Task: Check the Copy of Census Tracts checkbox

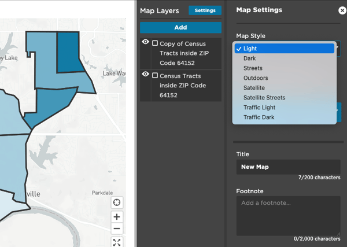Action: point(155,43)
